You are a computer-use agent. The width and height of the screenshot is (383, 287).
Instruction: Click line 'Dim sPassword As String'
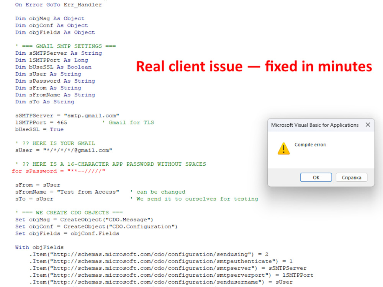coord(55,81)
